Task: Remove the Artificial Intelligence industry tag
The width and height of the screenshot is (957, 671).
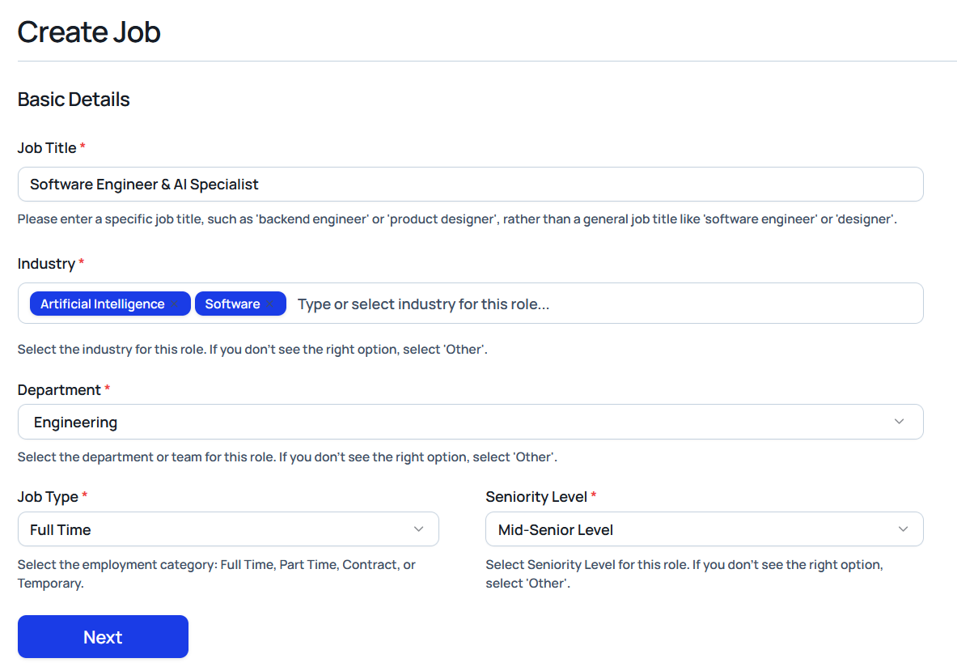Action: coord(175,304)
